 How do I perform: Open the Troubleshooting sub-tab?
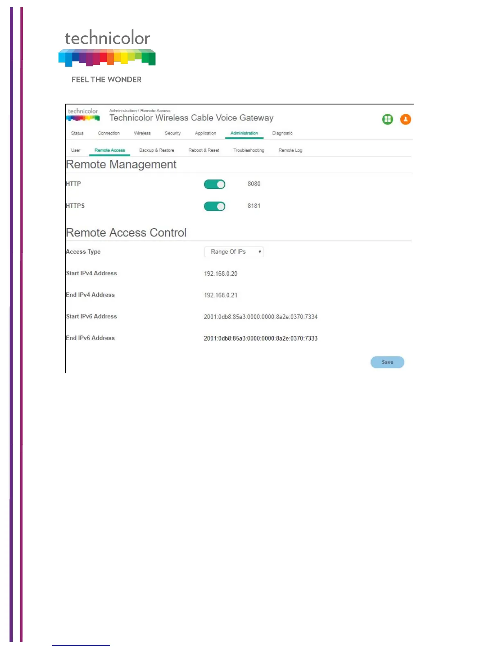(x=248, y=150)
